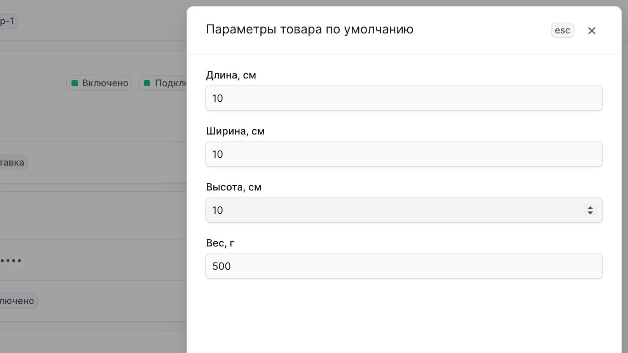628x353 pixels.
Task: Click into the Высота, см field
Action: pyautogui.click(x=404, y=210)
